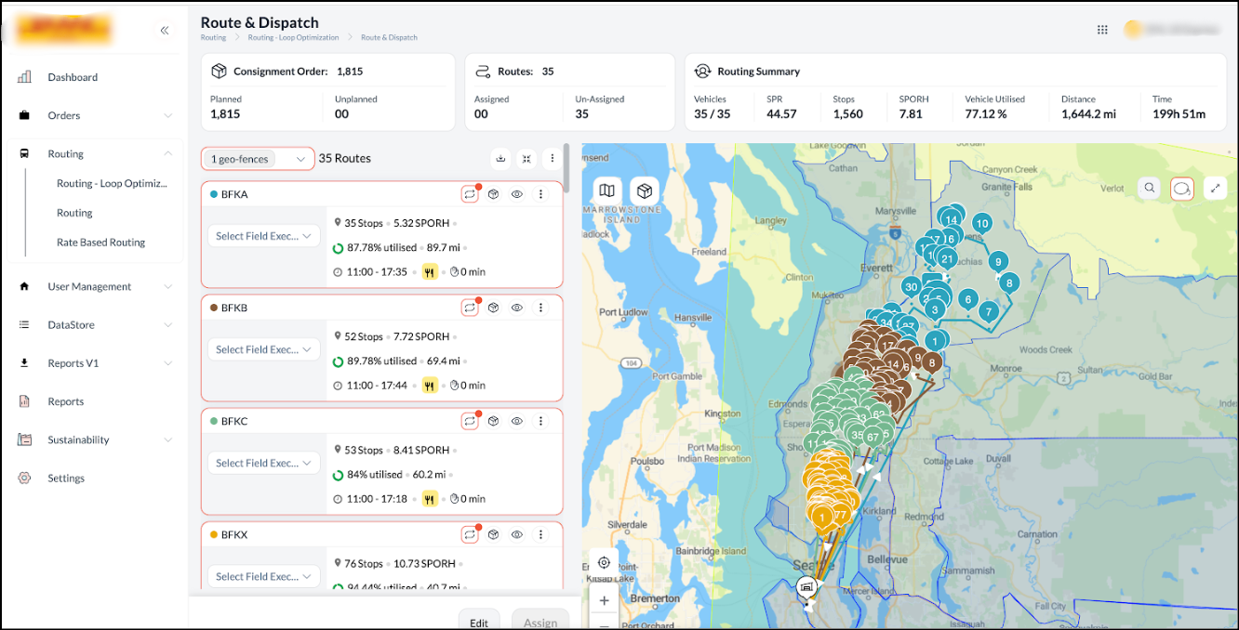Click the green color dot beside BFKC
1239x630 pixels.
pyautogui.click(x=214, y=421)
